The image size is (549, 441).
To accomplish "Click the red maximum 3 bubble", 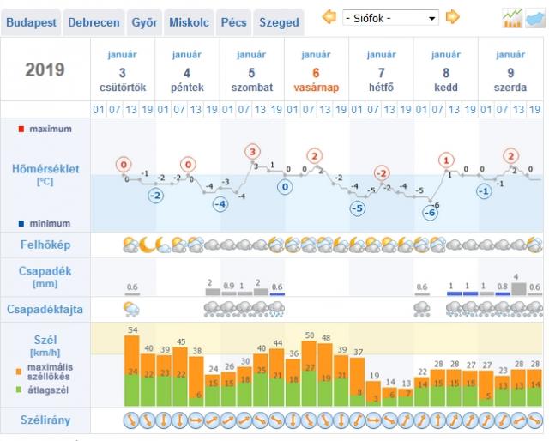I will tap(252, 152).
